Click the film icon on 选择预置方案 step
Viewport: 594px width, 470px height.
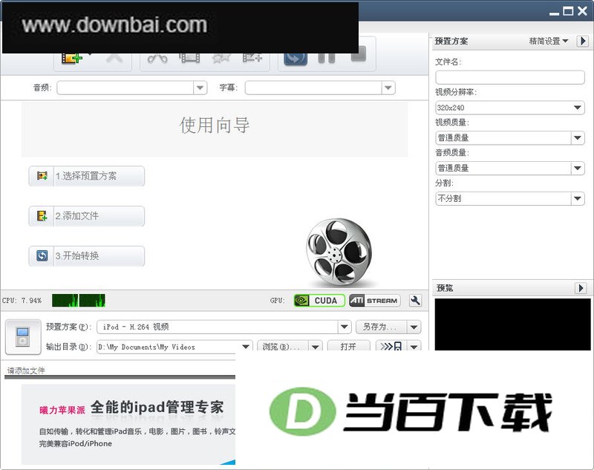pos(42,176)
